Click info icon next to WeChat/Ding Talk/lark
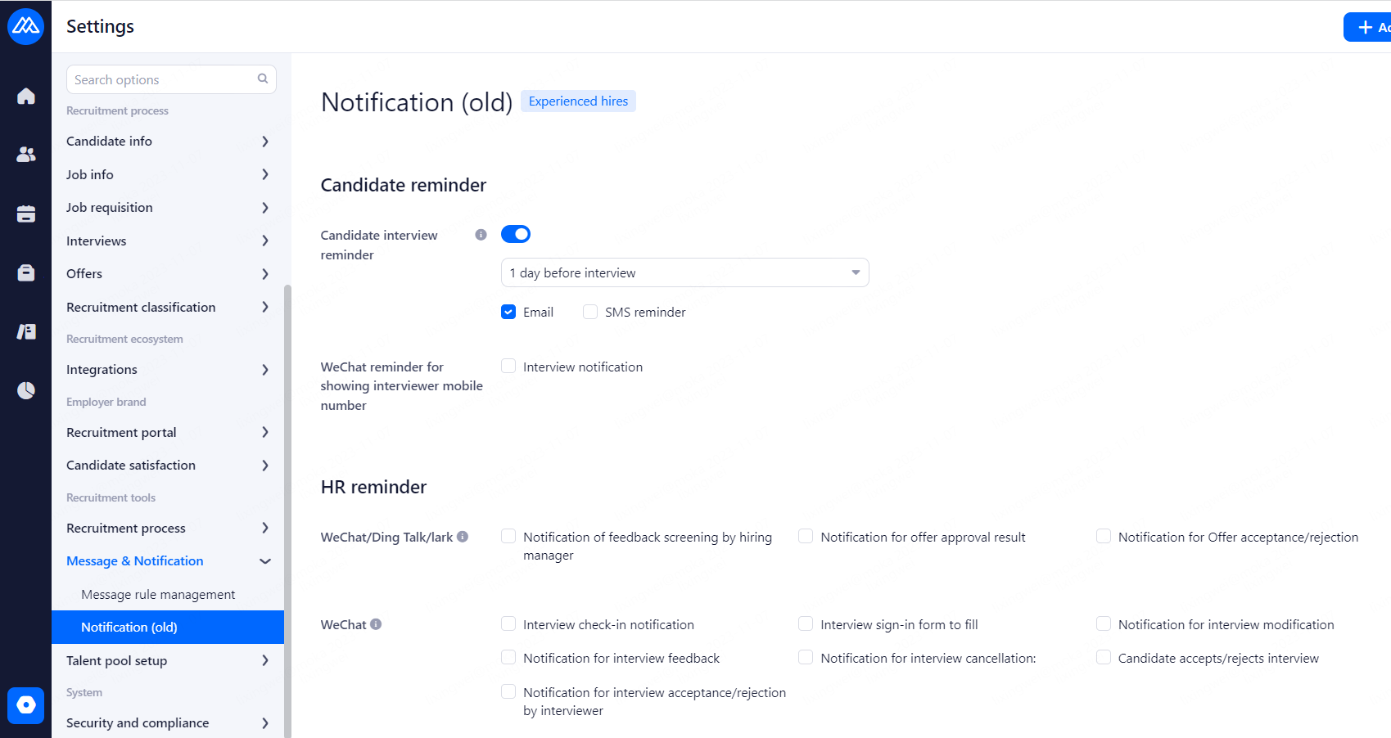Image resolution: width=1391 pixels, height=738 pixels. tap(463, 537)
